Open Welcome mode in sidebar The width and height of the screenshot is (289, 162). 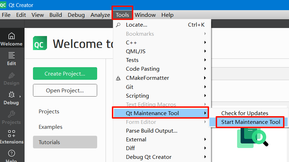click(x=12, y=38)
